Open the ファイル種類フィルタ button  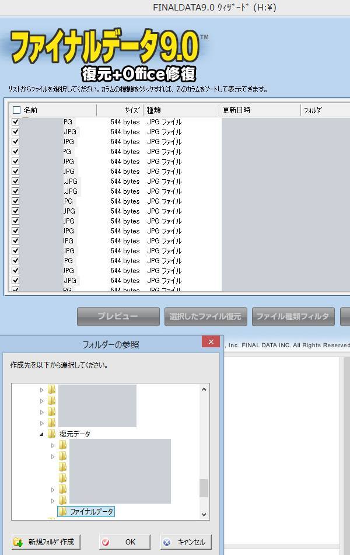coord(293,316)
